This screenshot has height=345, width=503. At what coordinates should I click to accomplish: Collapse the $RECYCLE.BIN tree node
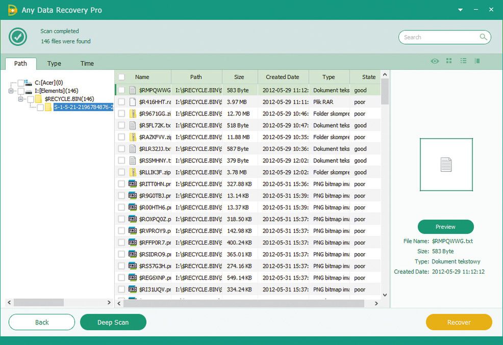click(21, 99)
